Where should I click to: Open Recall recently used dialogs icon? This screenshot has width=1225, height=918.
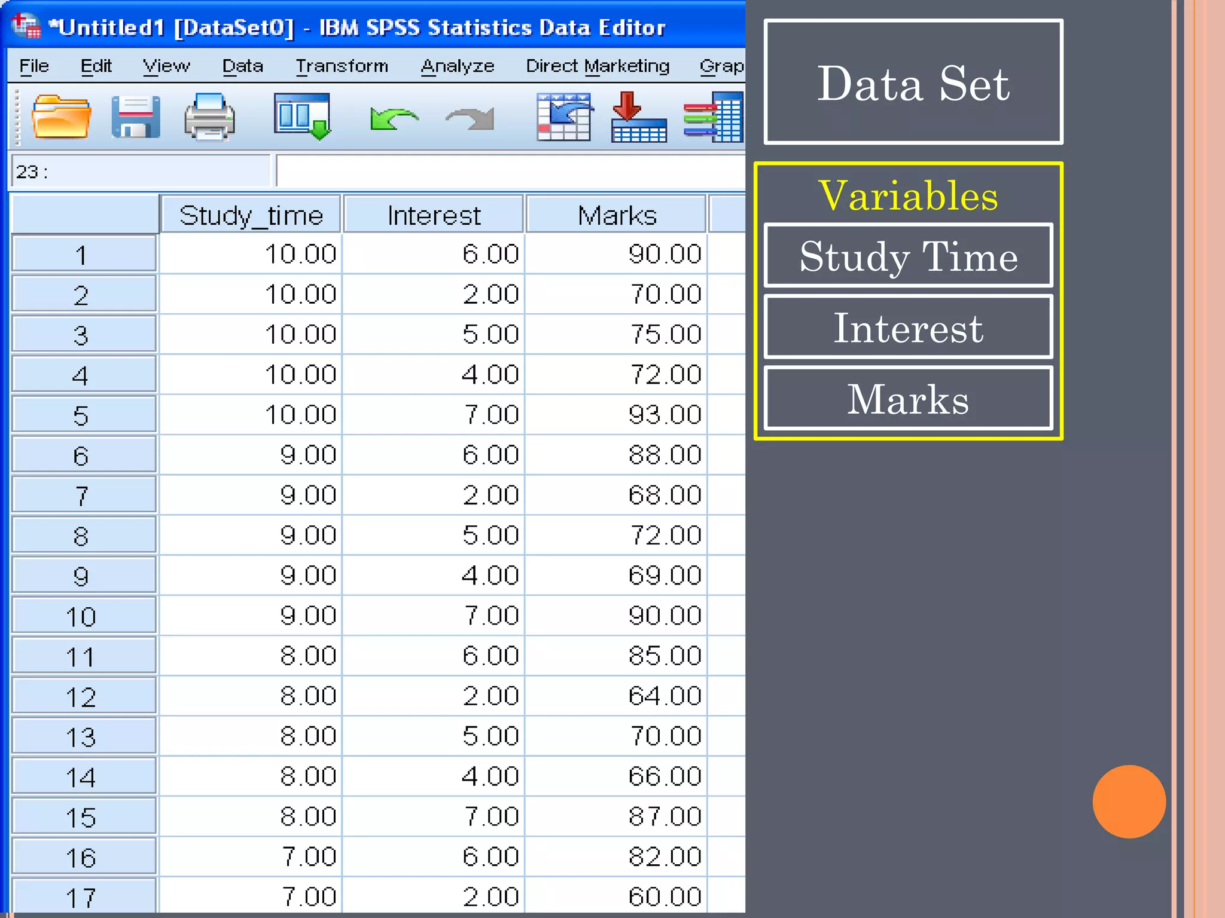[x=303, y=117]
